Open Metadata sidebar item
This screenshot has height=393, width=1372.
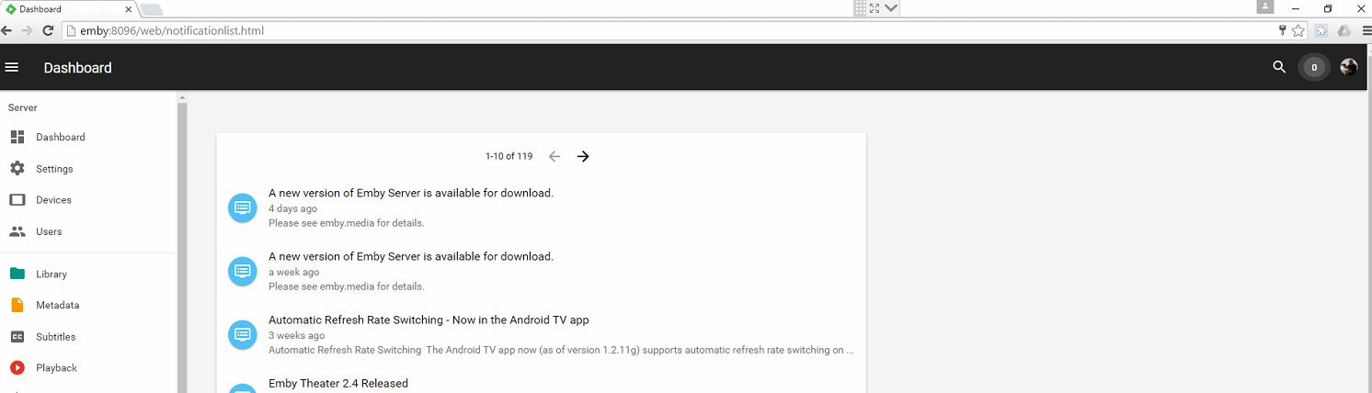tap(88, 305)
